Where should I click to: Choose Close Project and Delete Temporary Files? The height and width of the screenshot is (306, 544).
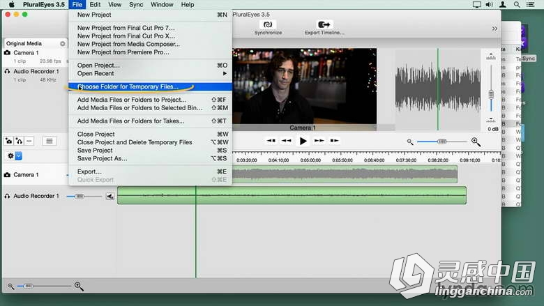pyautogui.click(x=150, y=142)
